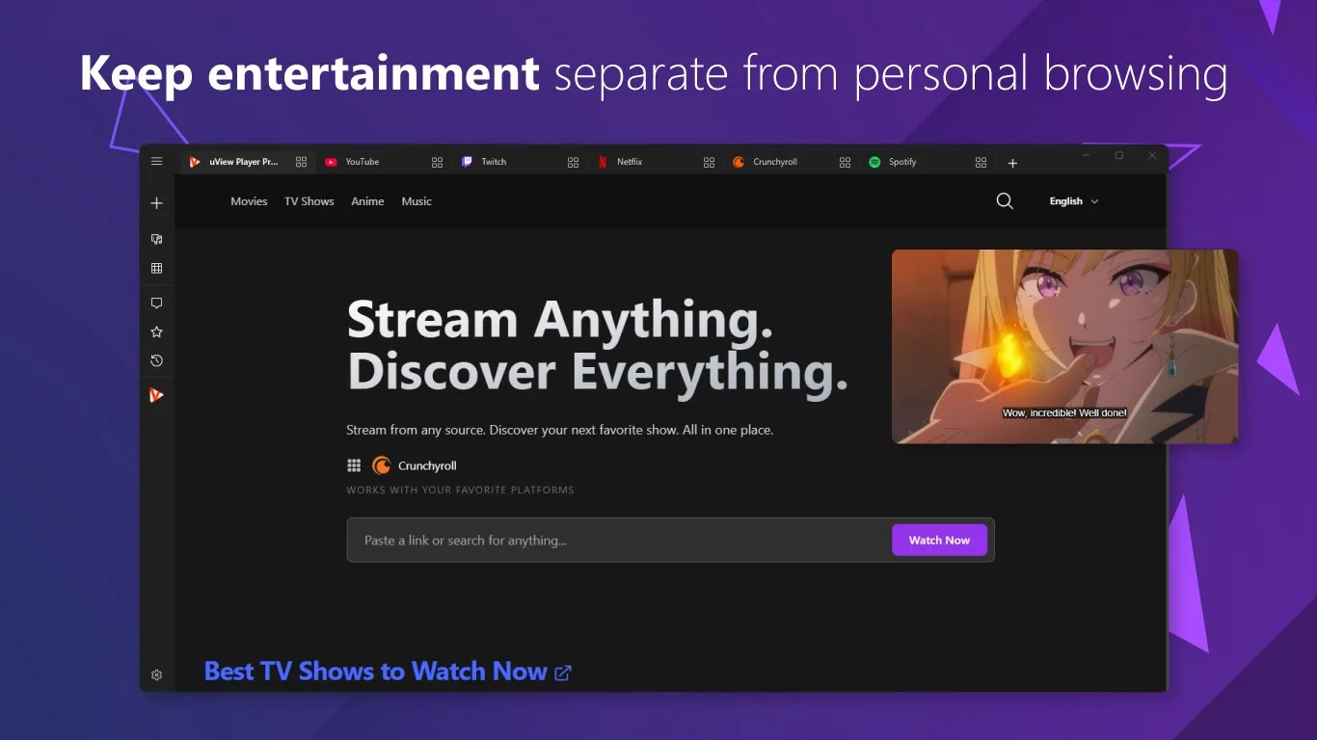Image resolution: width=1317 pixels, height=740 pixels.
Task: Click the Crunchyroll platform label
Action: [x=427, y=465]
